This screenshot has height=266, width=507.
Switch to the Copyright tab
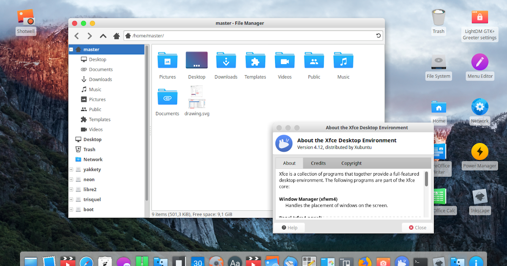tap(352, 163)
